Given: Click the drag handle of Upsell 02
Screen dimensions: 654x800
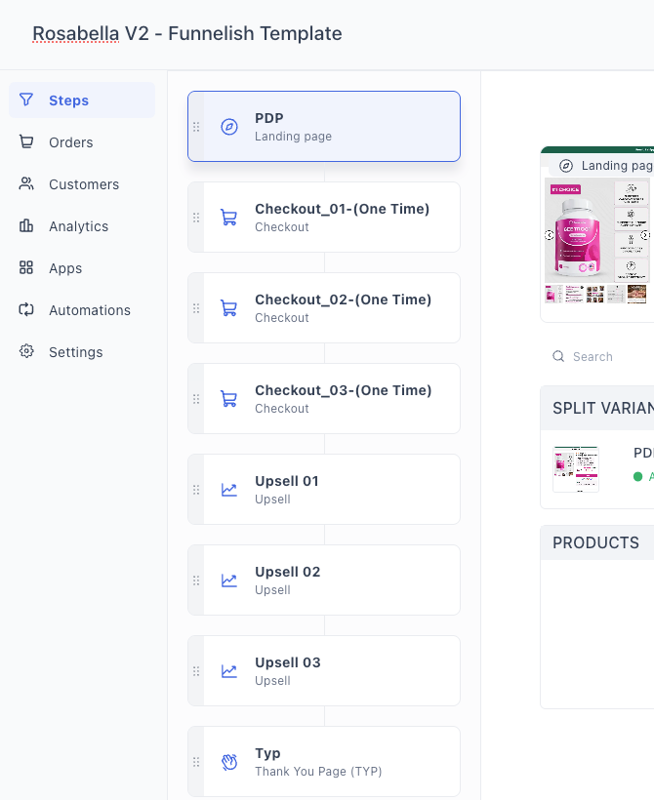Looking at the screenshot, I should [x=196, y=580].
